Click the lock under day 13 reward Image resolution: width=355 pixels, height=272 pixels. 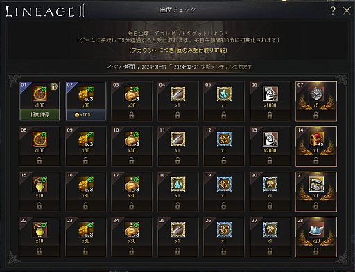[x=270, y=160]
